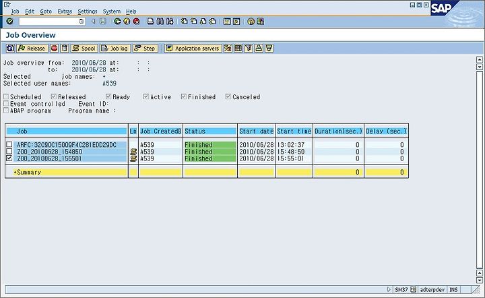Select checkbox for job ARFC:32C90C15009F4C281EDD29DC
Image resolution: width=485 pixels, height=298 pixels.
[x=9, y=144]
